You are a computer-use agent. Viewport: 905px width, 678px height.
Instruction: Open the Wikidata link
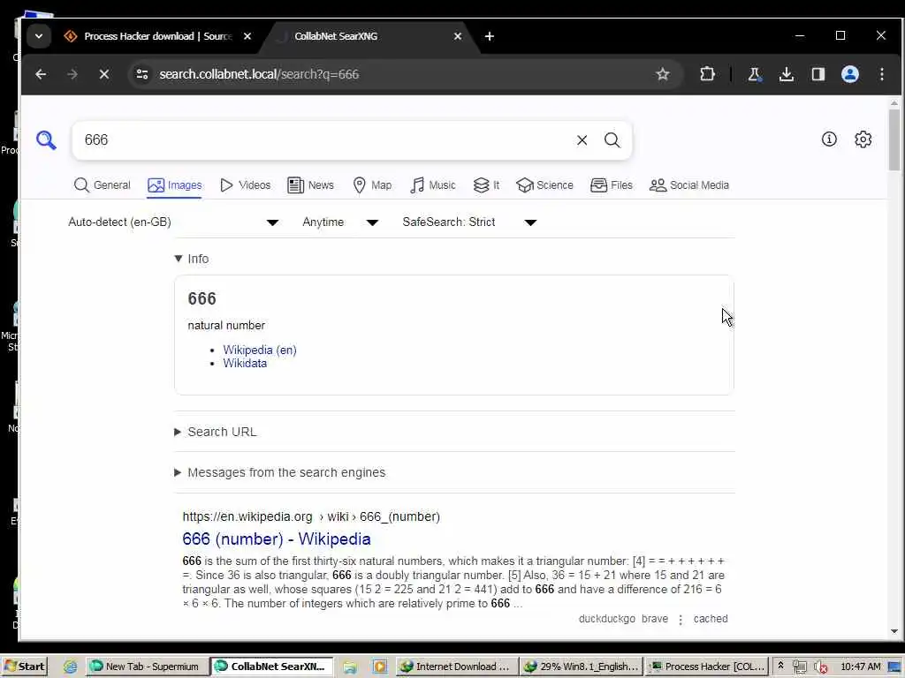coord(245,363)
